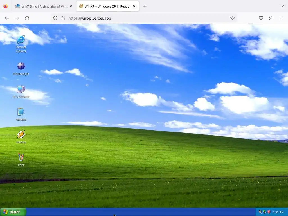Image resolution: width=288 pixels, height=216 pixels.
Task: Click the 2:36 AM taskbar clock
Action: point(278,212)
